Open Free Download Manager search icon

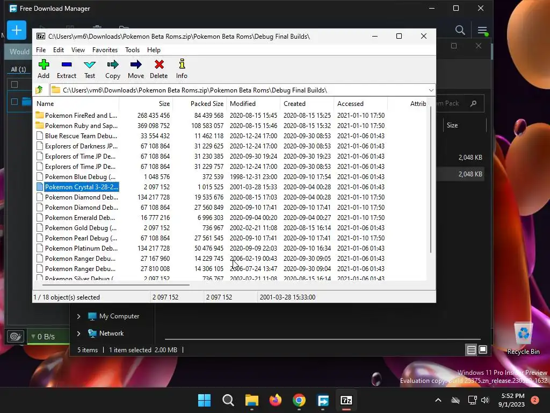tap(460, 30)
